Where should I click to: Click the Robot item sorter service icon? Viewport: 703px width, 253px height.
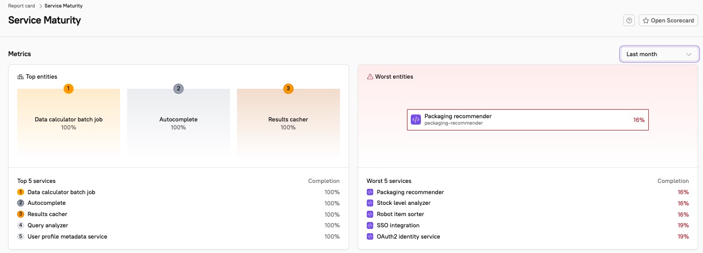(369, 214)
